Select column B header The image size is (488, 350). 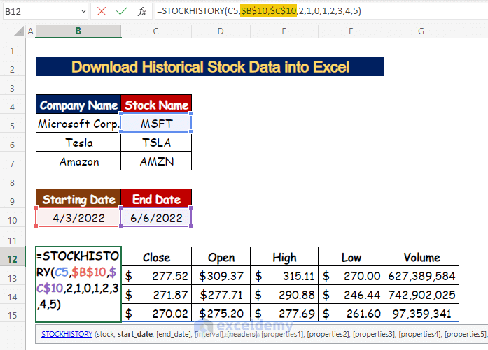coord(78,31)
